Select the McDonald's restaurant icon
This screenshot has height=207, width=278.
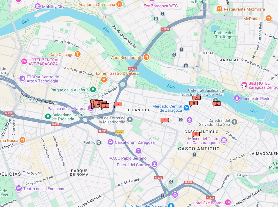tap(269, 18)
